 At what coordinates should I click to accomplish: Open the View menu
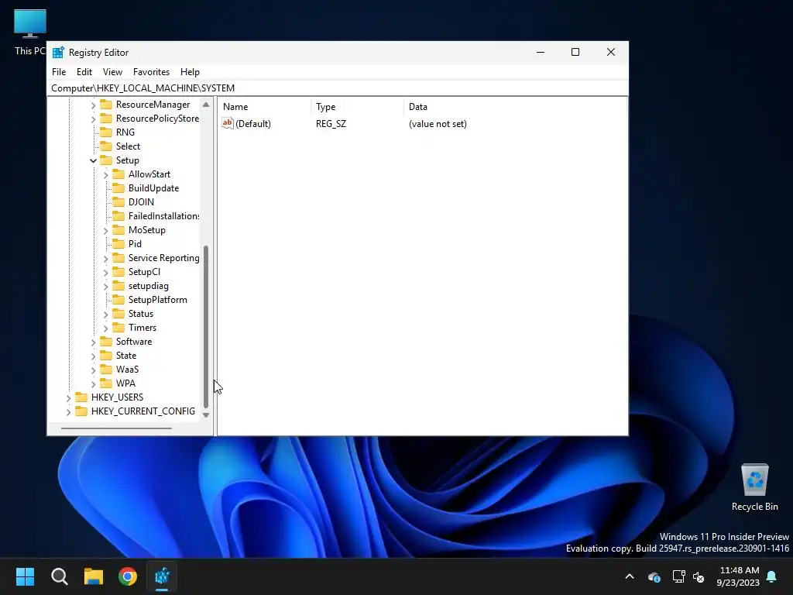pos(112,72)
